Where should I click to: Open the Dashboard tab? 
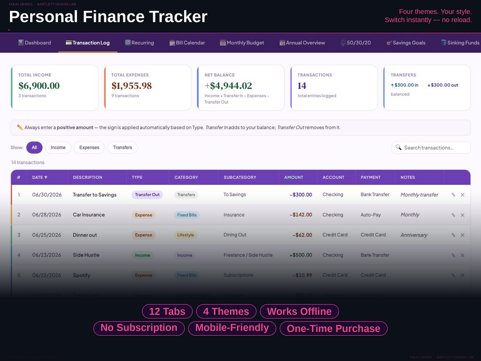tap(34, 43)
